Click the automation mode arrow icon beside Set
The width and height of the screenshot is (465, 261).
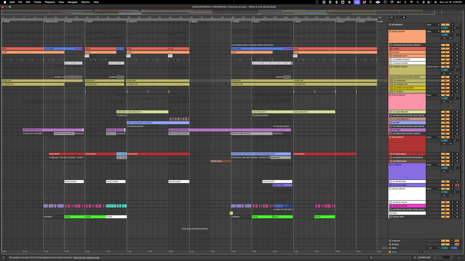[x=399, y=17]
